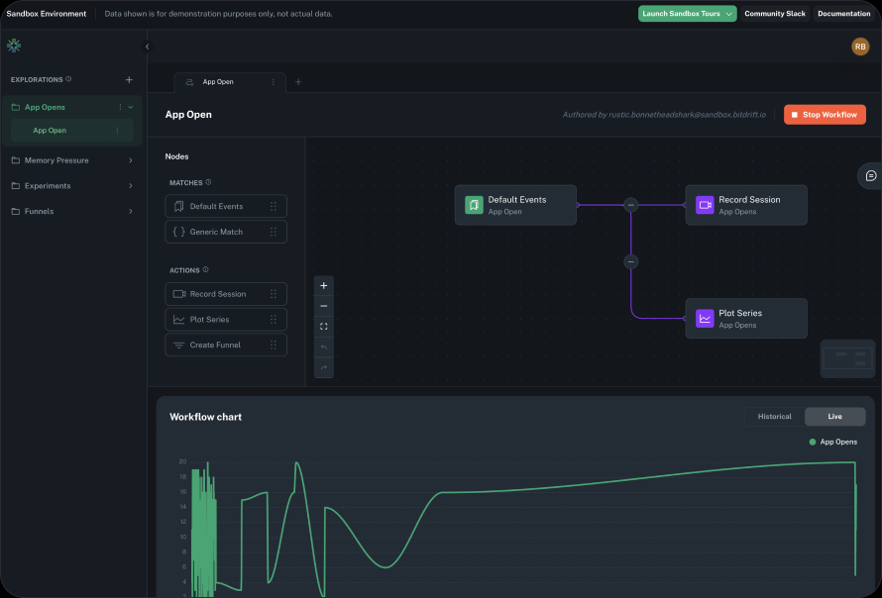The image size is (882, 598).
Task: Expand the Funnels folder
Action: (x=71, y=211)
